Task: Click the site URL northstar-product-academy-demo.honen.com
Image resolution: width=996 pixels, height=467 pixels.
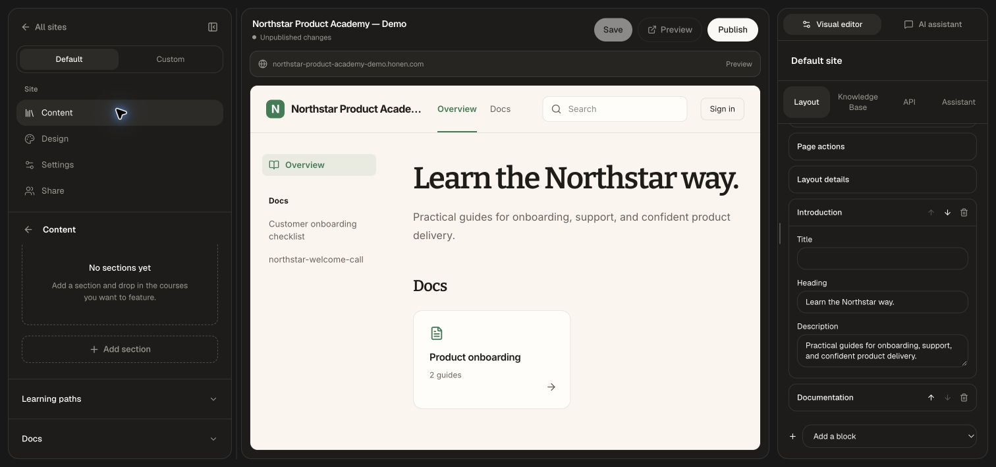Action: 348,65
